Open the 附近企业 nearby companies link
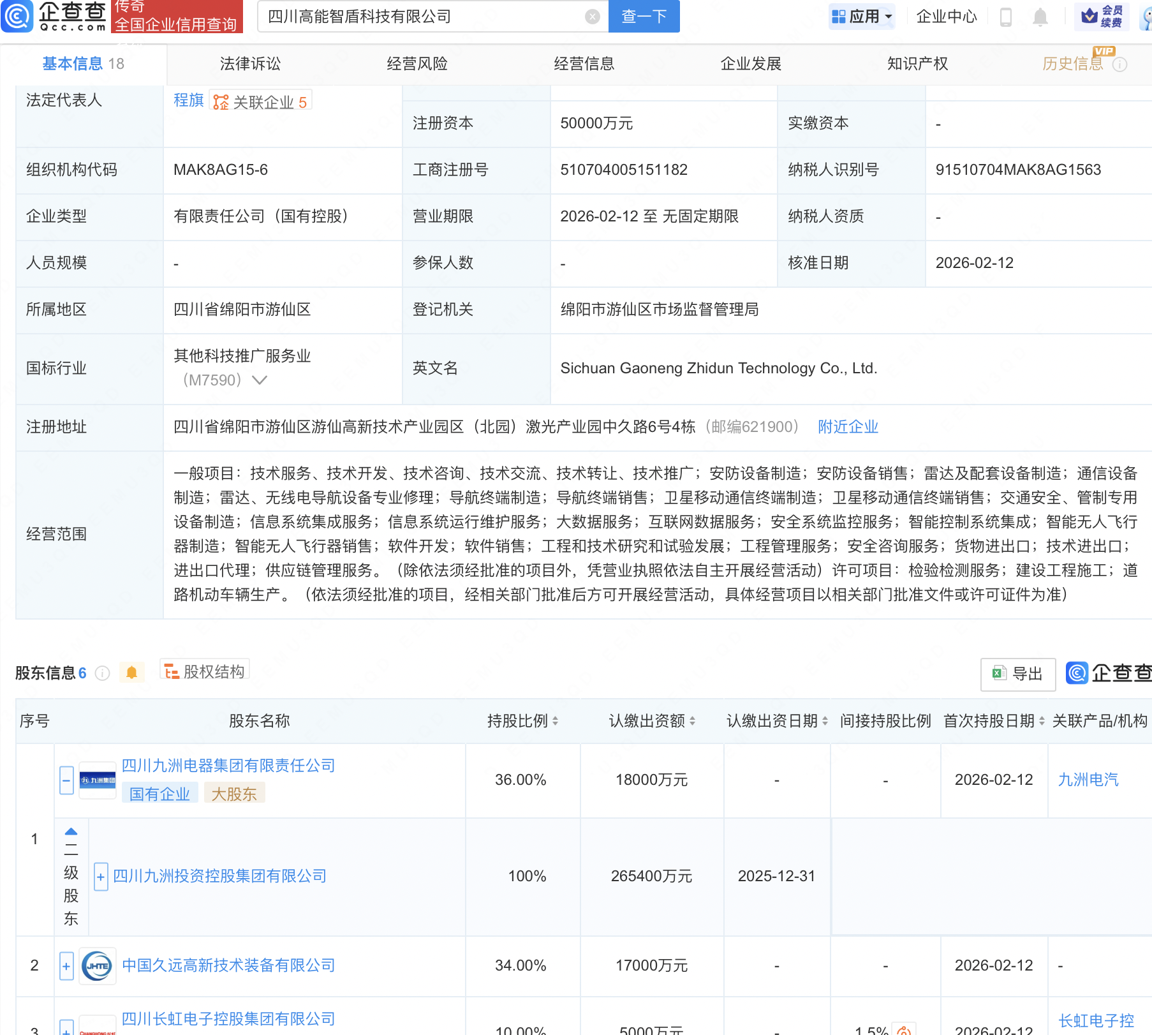Viewport: 1152px width, 1035px height. point(847,426)
